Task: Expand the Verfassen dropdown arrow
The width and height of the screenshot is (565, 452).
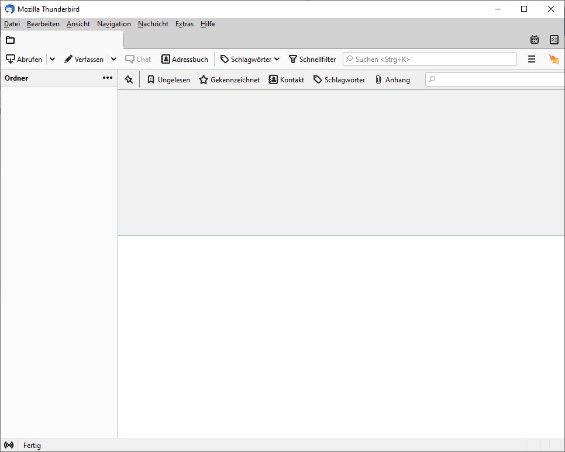Action: pos(114,60)
